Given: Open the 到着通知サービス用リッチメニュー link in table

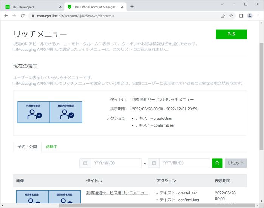Looking at the screenshot, I should pos(117,193).
